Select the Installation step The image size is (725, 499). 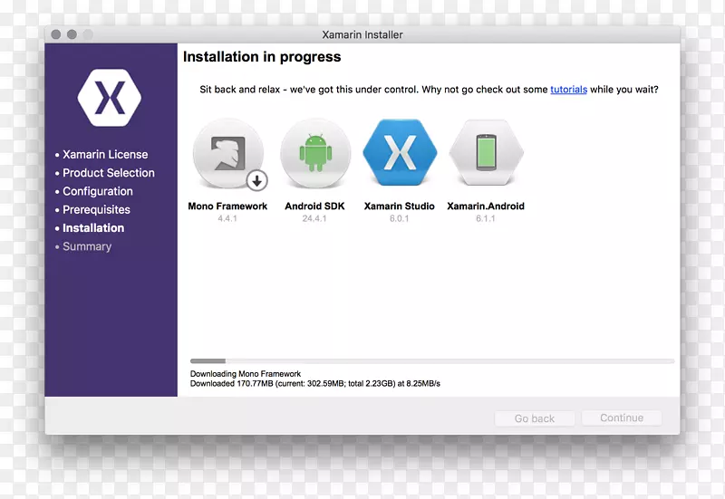point(93,228)
